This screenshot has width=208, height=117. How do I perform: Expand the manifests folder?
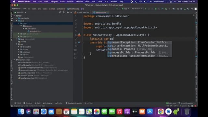tap(17, 18)
